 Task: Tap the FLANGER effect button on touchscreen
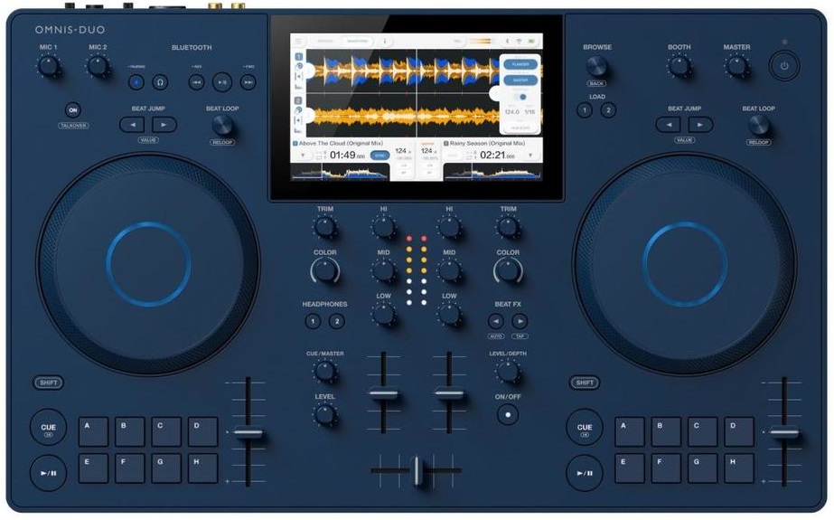pyautogui.click(x=520, y=64)
